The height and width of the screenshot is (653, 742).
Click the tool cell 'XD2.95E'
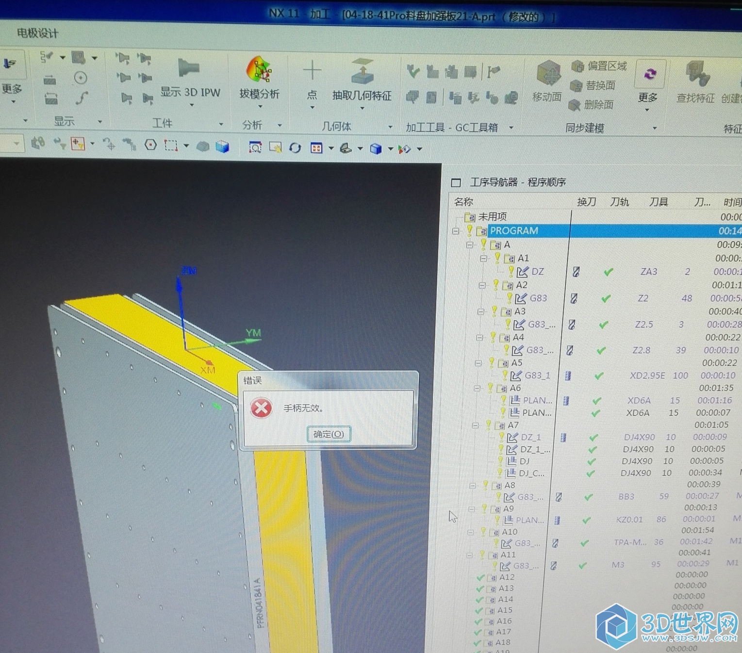pos(647,375)
